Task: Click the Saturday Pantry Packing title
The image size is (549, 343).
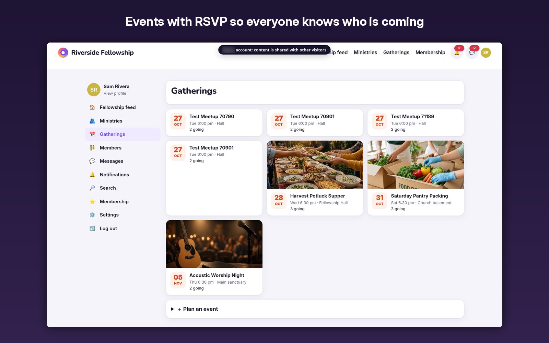Action: [x=419, y=196]
